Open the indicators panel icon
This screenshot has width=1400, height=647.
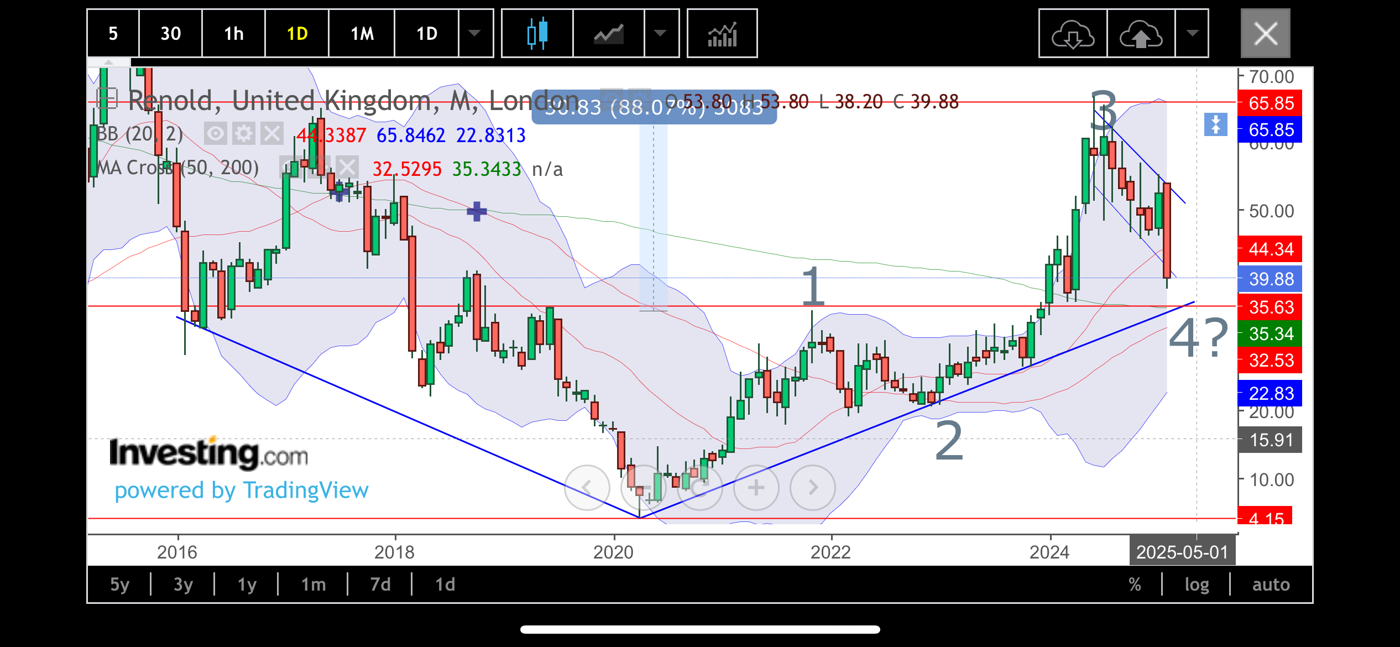click(722, 33)
